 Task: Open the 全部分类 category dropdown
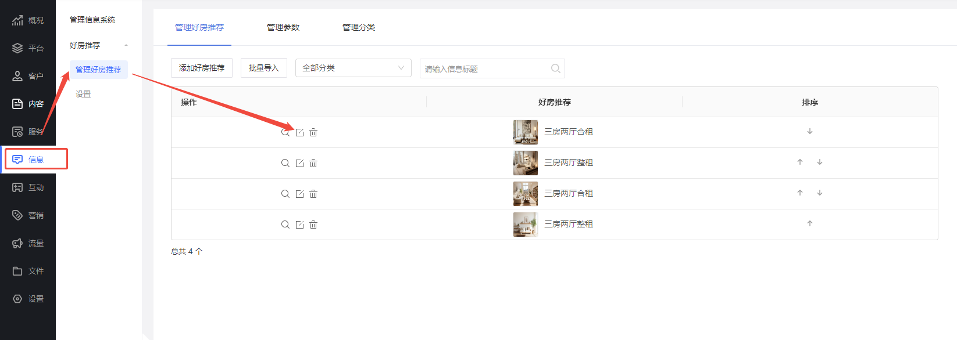point(353,68)
